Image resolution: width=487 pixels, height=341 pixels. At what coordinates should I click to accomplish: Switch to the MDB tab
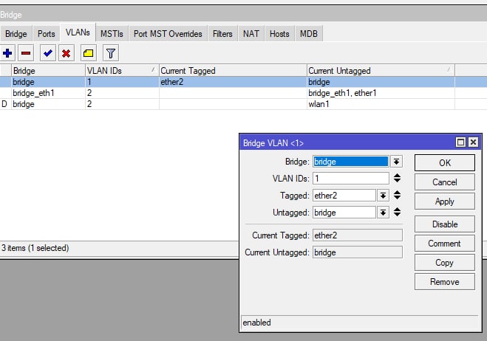tap(309, 33)
